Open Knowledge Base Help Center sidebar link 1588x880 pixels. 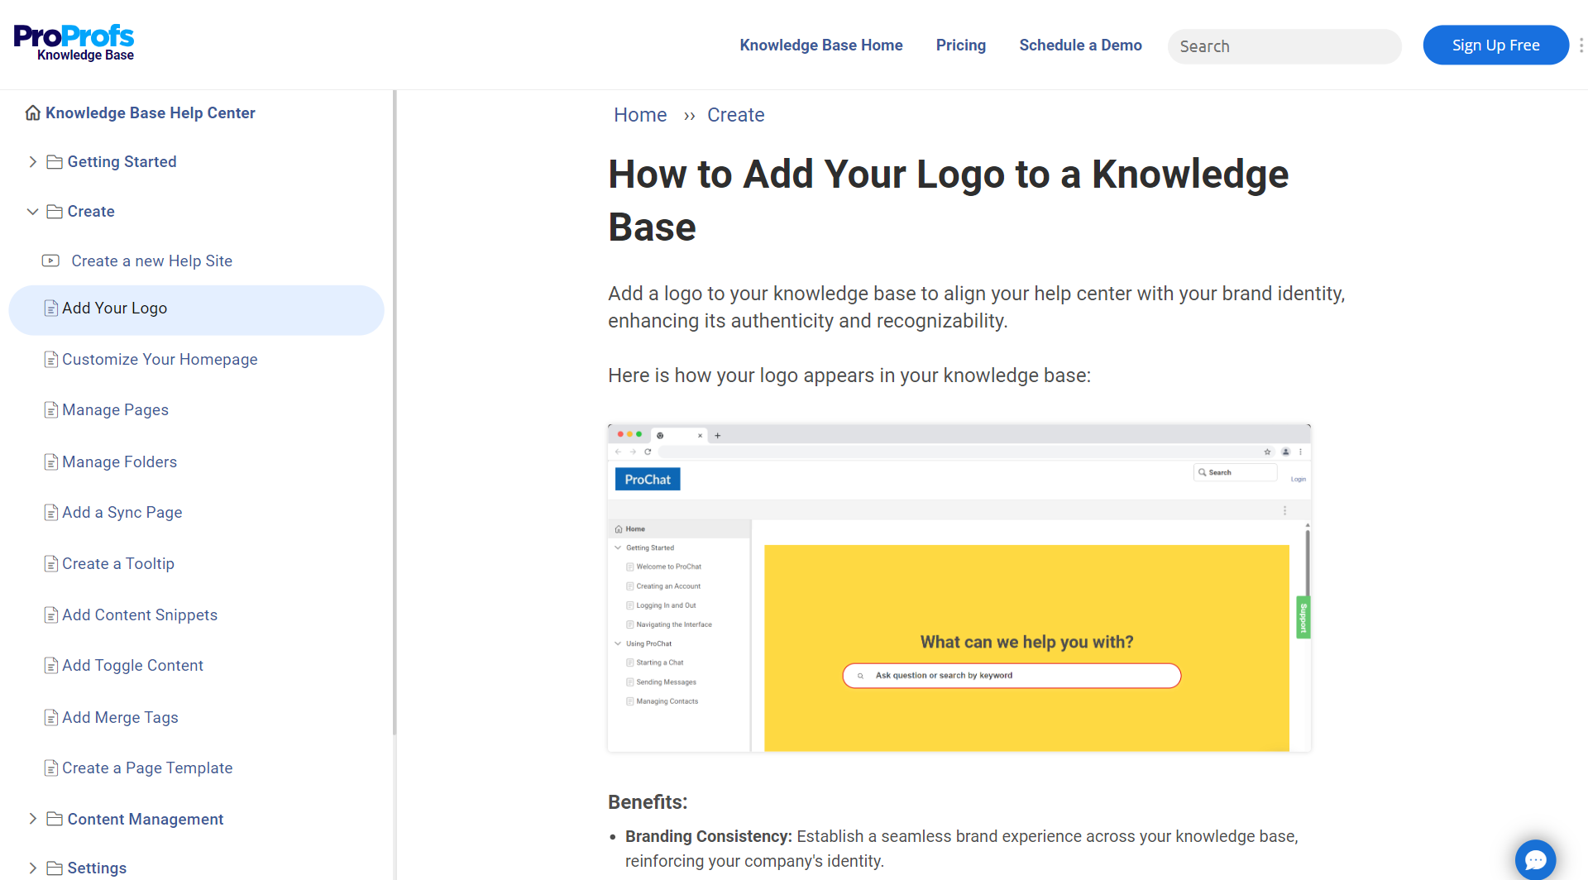click(151, 112)
